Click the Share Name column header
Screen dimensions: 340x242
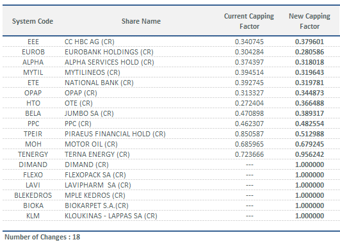141,21
